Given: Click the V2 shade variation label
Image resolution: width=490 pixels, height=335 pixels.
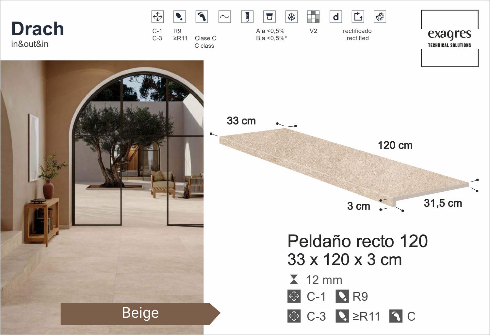Looking at the screenshot, I should pos(313,31).
